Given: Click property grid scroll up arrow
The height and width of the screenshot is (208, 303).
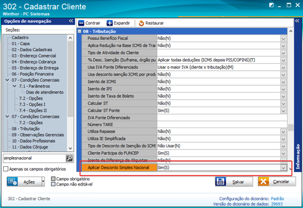Looking at the screenshot, I should point(291,31).
